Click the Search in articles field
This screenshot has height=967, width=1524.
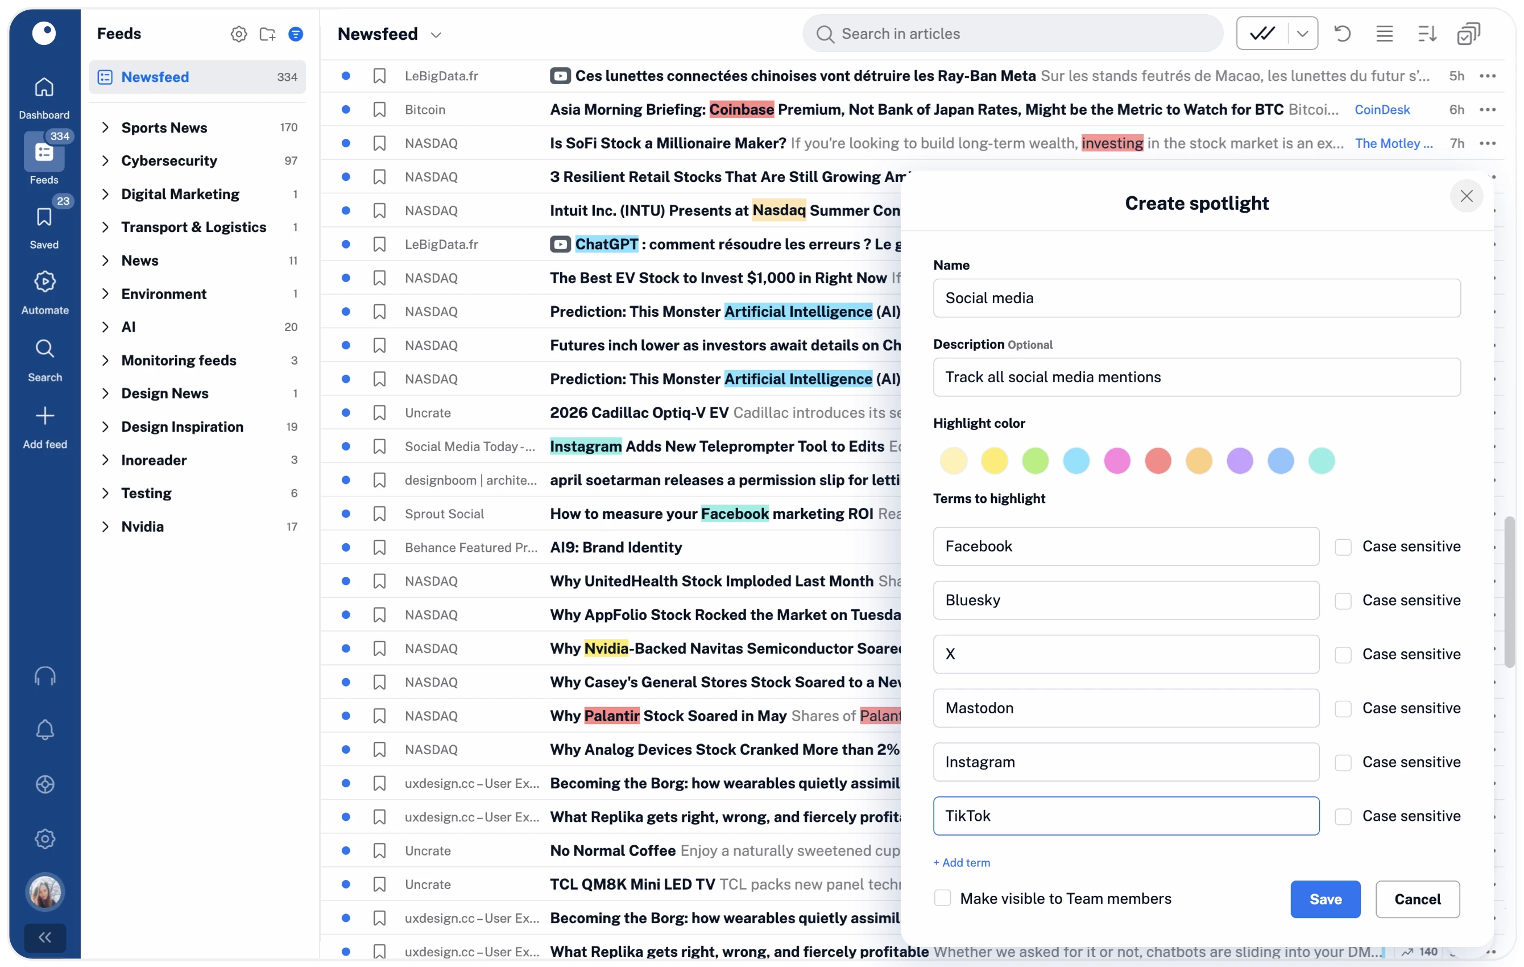[1013, 34]
